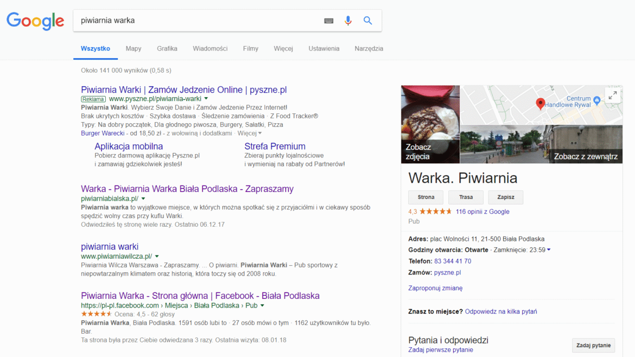The image size is (635, 357).
Task: Click Zaproponuj zmianę link
Action: (x=435, y=288)
